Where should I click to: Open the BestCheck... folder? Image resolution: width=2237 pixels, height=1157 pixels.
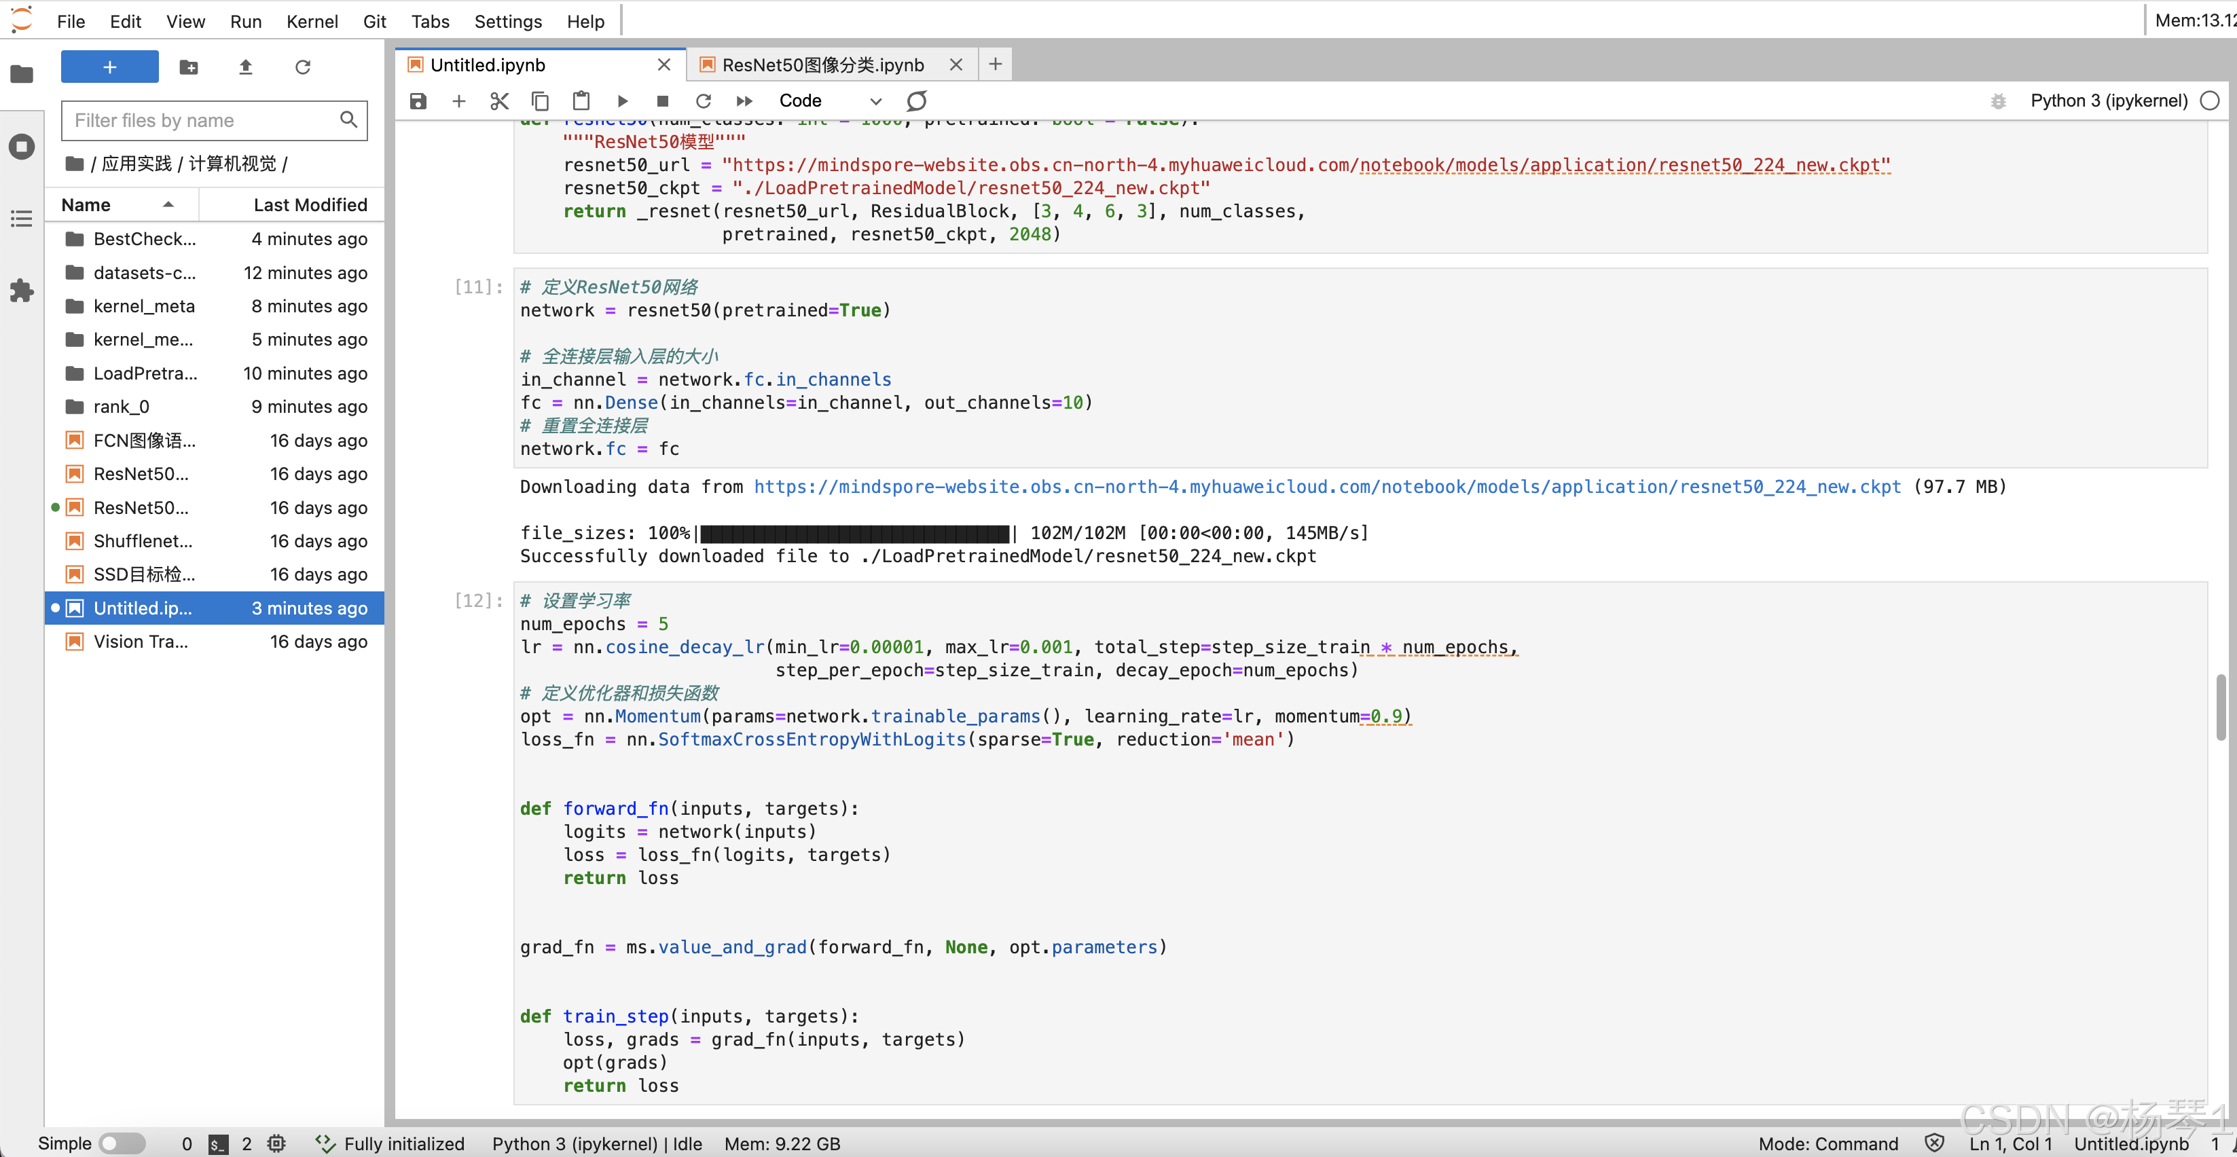[144, 239]
